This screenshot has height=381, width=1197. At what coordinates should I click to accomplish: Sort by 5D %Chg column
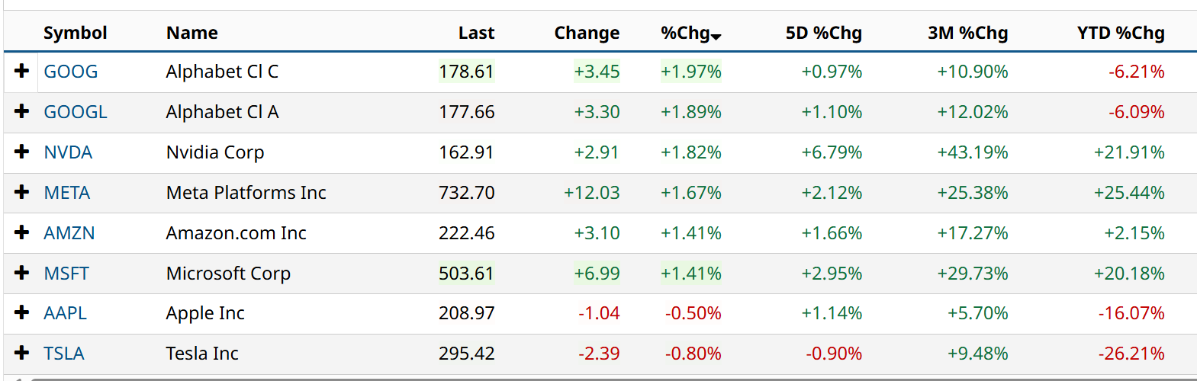click(823, 33)
